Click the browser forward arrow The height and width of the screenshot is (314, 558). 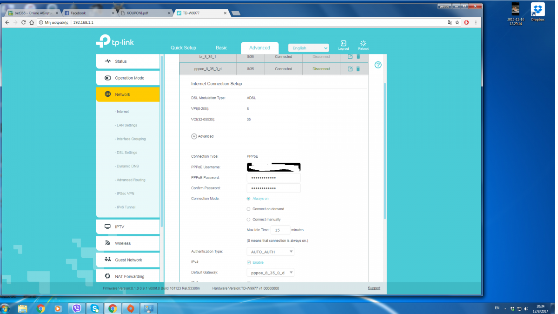tap(16, 22)
